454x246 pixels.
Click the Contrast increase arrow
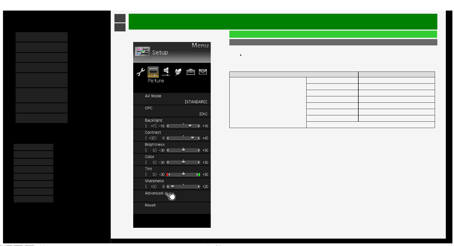click(x=199, y=138)
